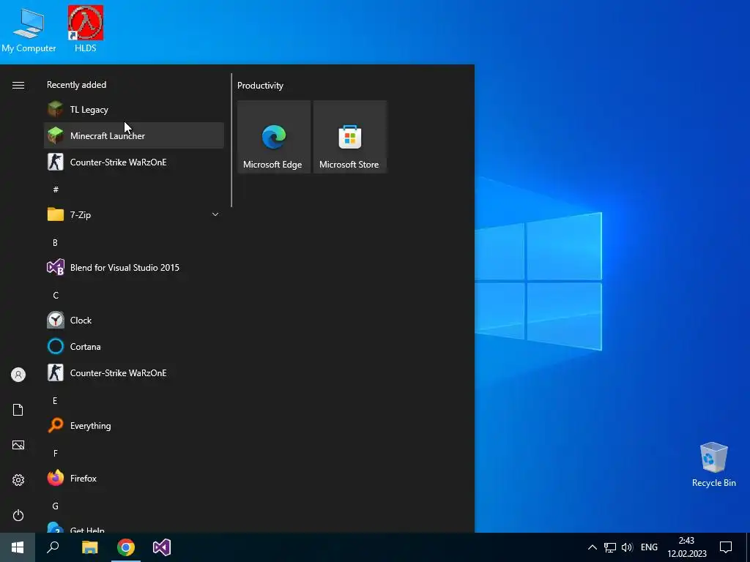Launch Minecraft Launcher from Start menu
750x562 pixels.
click(134, 135)
